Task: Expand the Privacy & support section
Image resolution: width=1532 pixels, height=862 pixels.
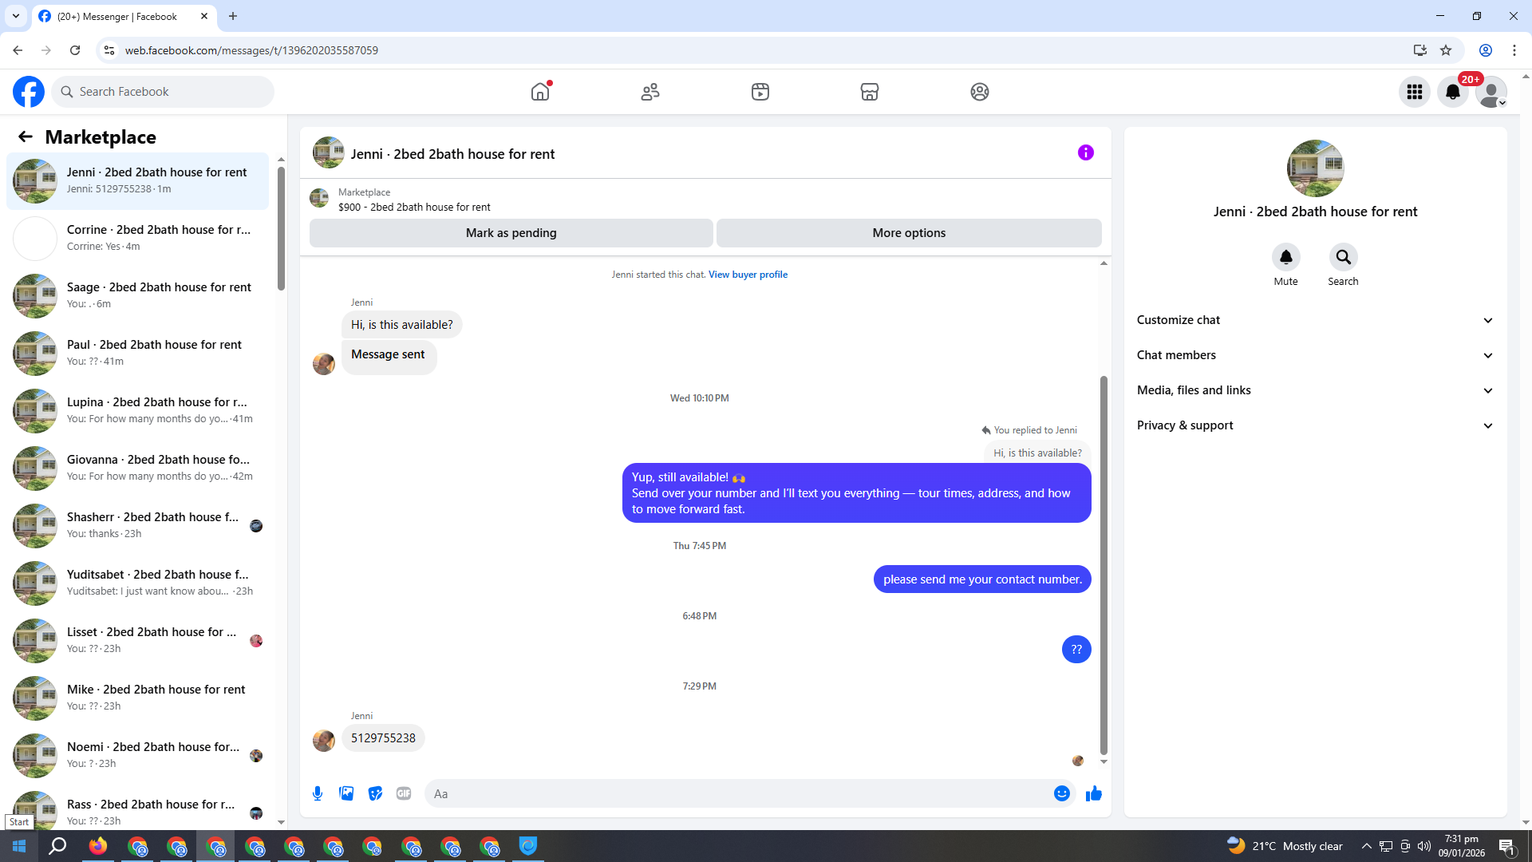Action: click(1315, 425)
